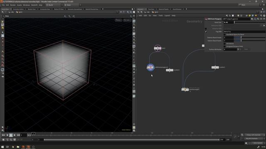Open File Explorer from taskbar
Image resolution: width=266 pixels, height=149 pixels.
tap(18, 147)
